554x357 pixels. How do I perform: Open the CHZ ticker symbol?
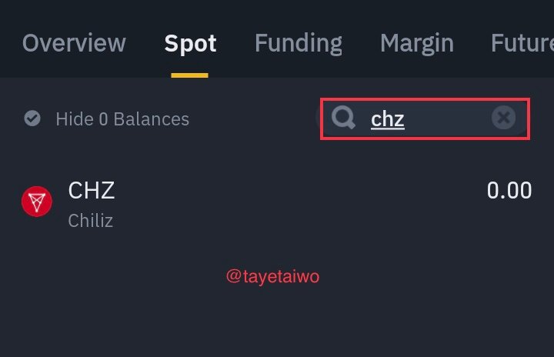click(92, 191)
